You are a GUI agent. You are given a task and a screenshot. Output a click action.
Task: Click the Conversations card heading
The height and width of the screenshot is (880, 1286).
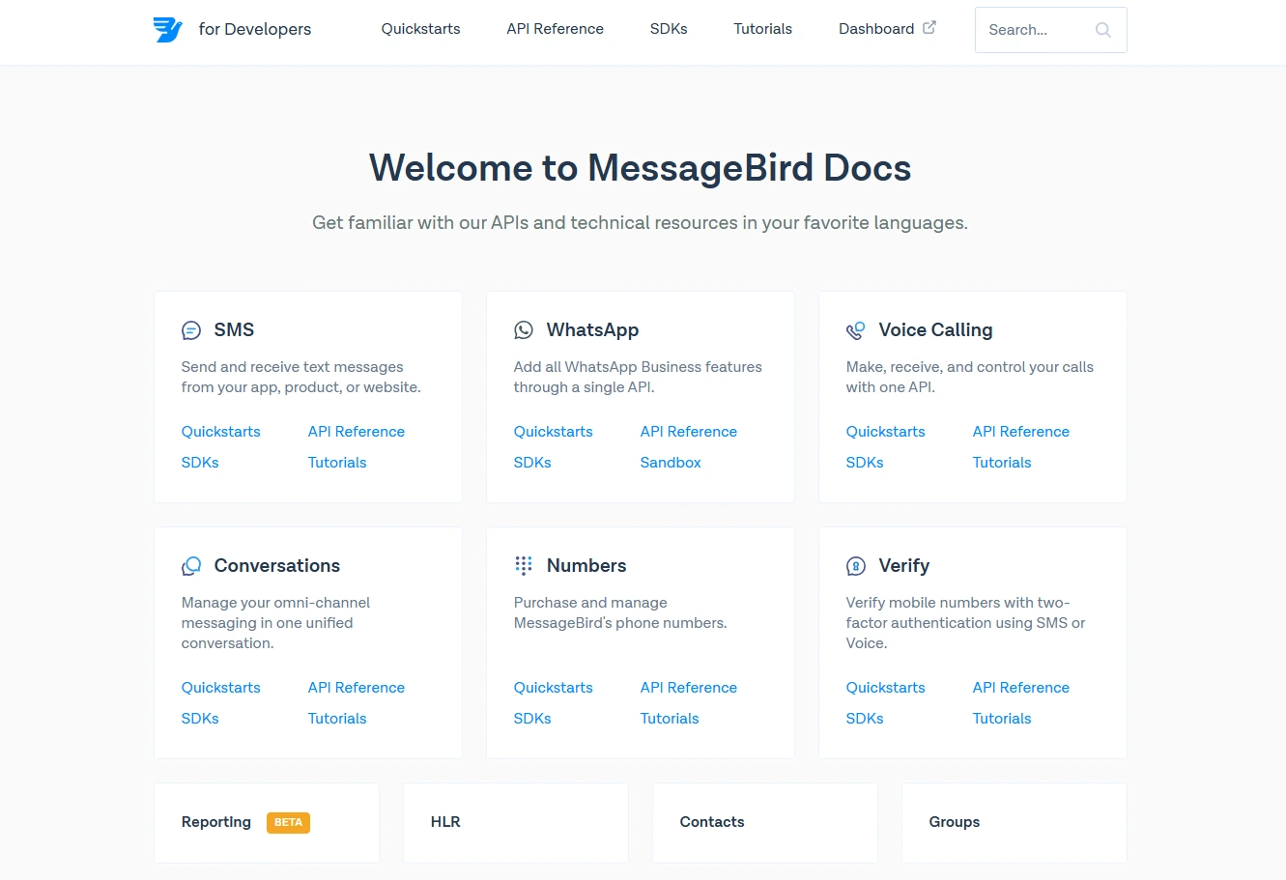(x=277, y=566)
